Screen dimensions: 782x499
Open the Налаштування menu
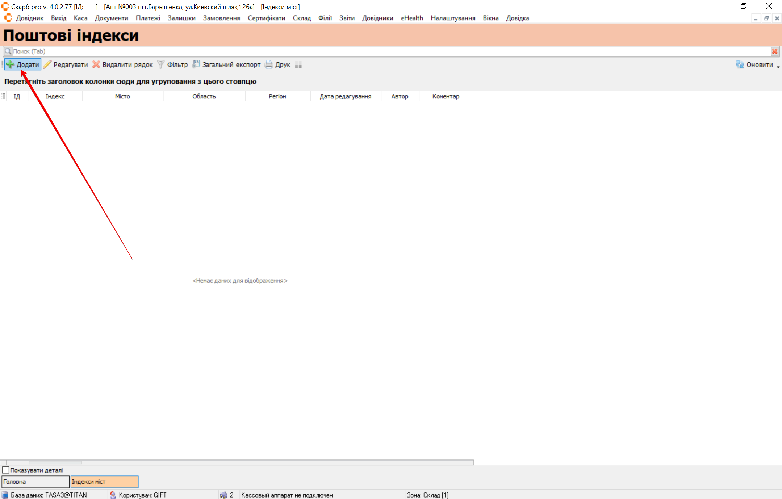coord(453,18)
